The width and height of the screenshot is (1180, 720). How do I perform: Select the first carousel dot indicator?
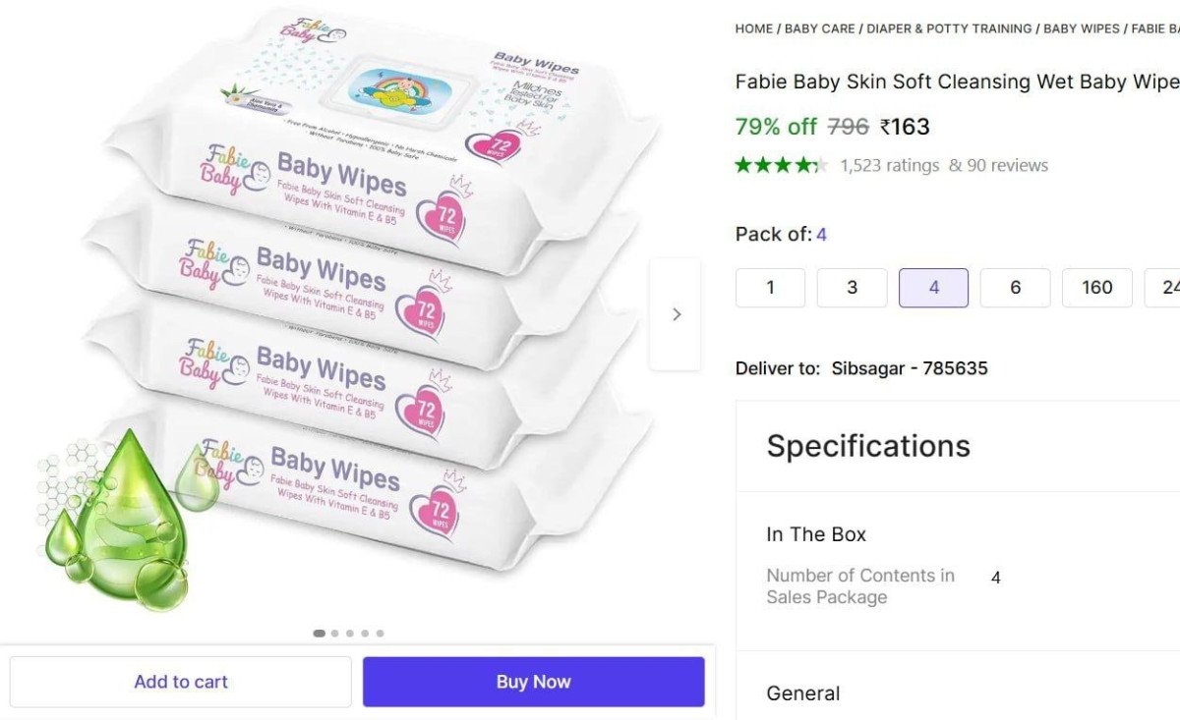point(319,634)
